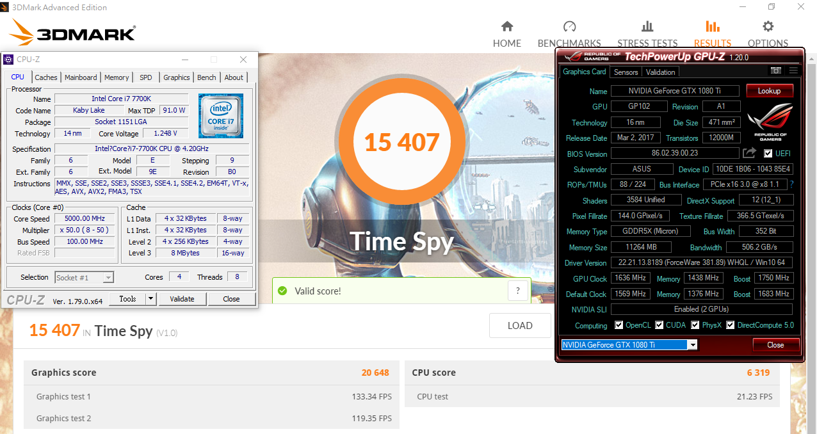
Task: Click the BIOS Version field 86.02.39.00.23
Action: coord(675,154)
